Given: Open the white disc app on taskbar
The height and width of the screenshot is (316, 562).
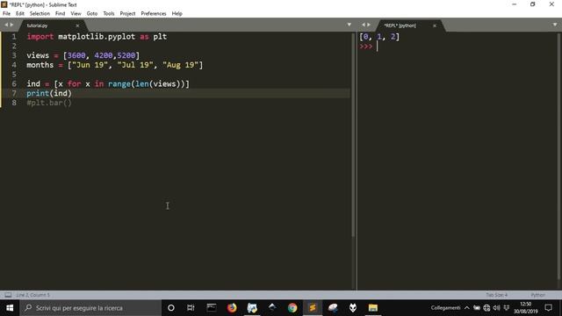Looking at the screenshot, I should coord(333,308).
